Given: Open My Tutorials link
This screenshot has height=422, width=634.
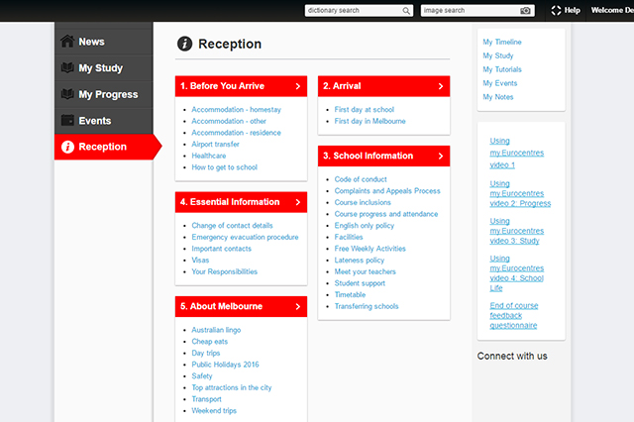Looking at the screenshot, I should click(x=502, y=69).
